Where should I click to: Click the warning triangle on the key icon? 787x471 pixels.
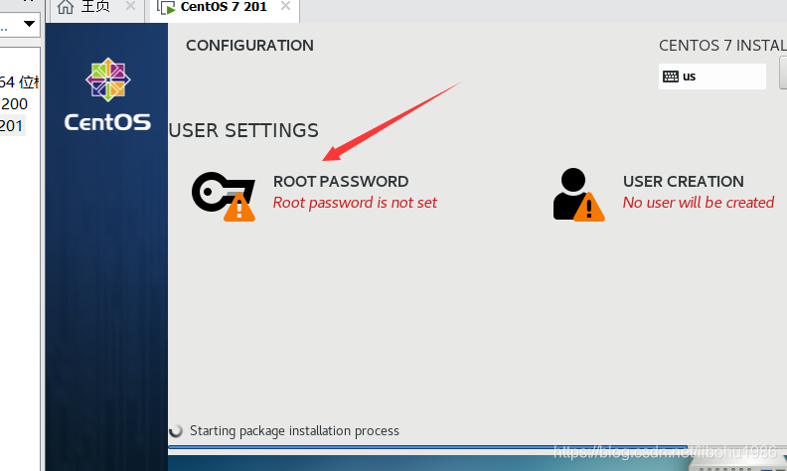238,207
